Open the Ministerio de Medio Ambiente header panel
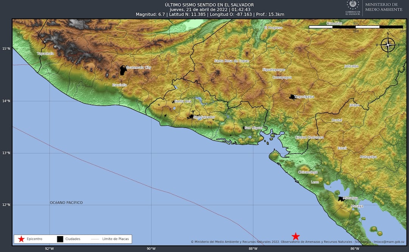The image size is (409, 252). click(383, 6)
